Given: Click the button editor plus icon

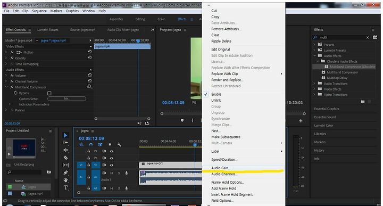Looking at the screenshot, I should coord(301,121).
